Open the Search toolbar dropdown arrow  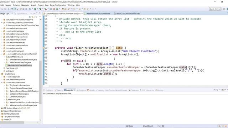coord(71,9)
